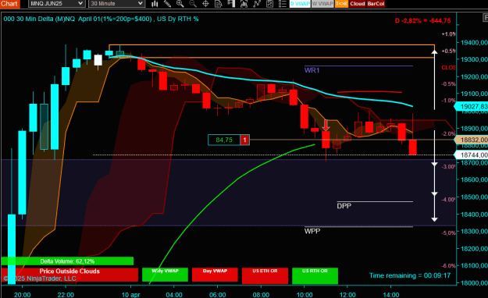The image size is (488, 298).
Task: Click the Price Outside Clouds red bar
Action: (x=69, y=275)
